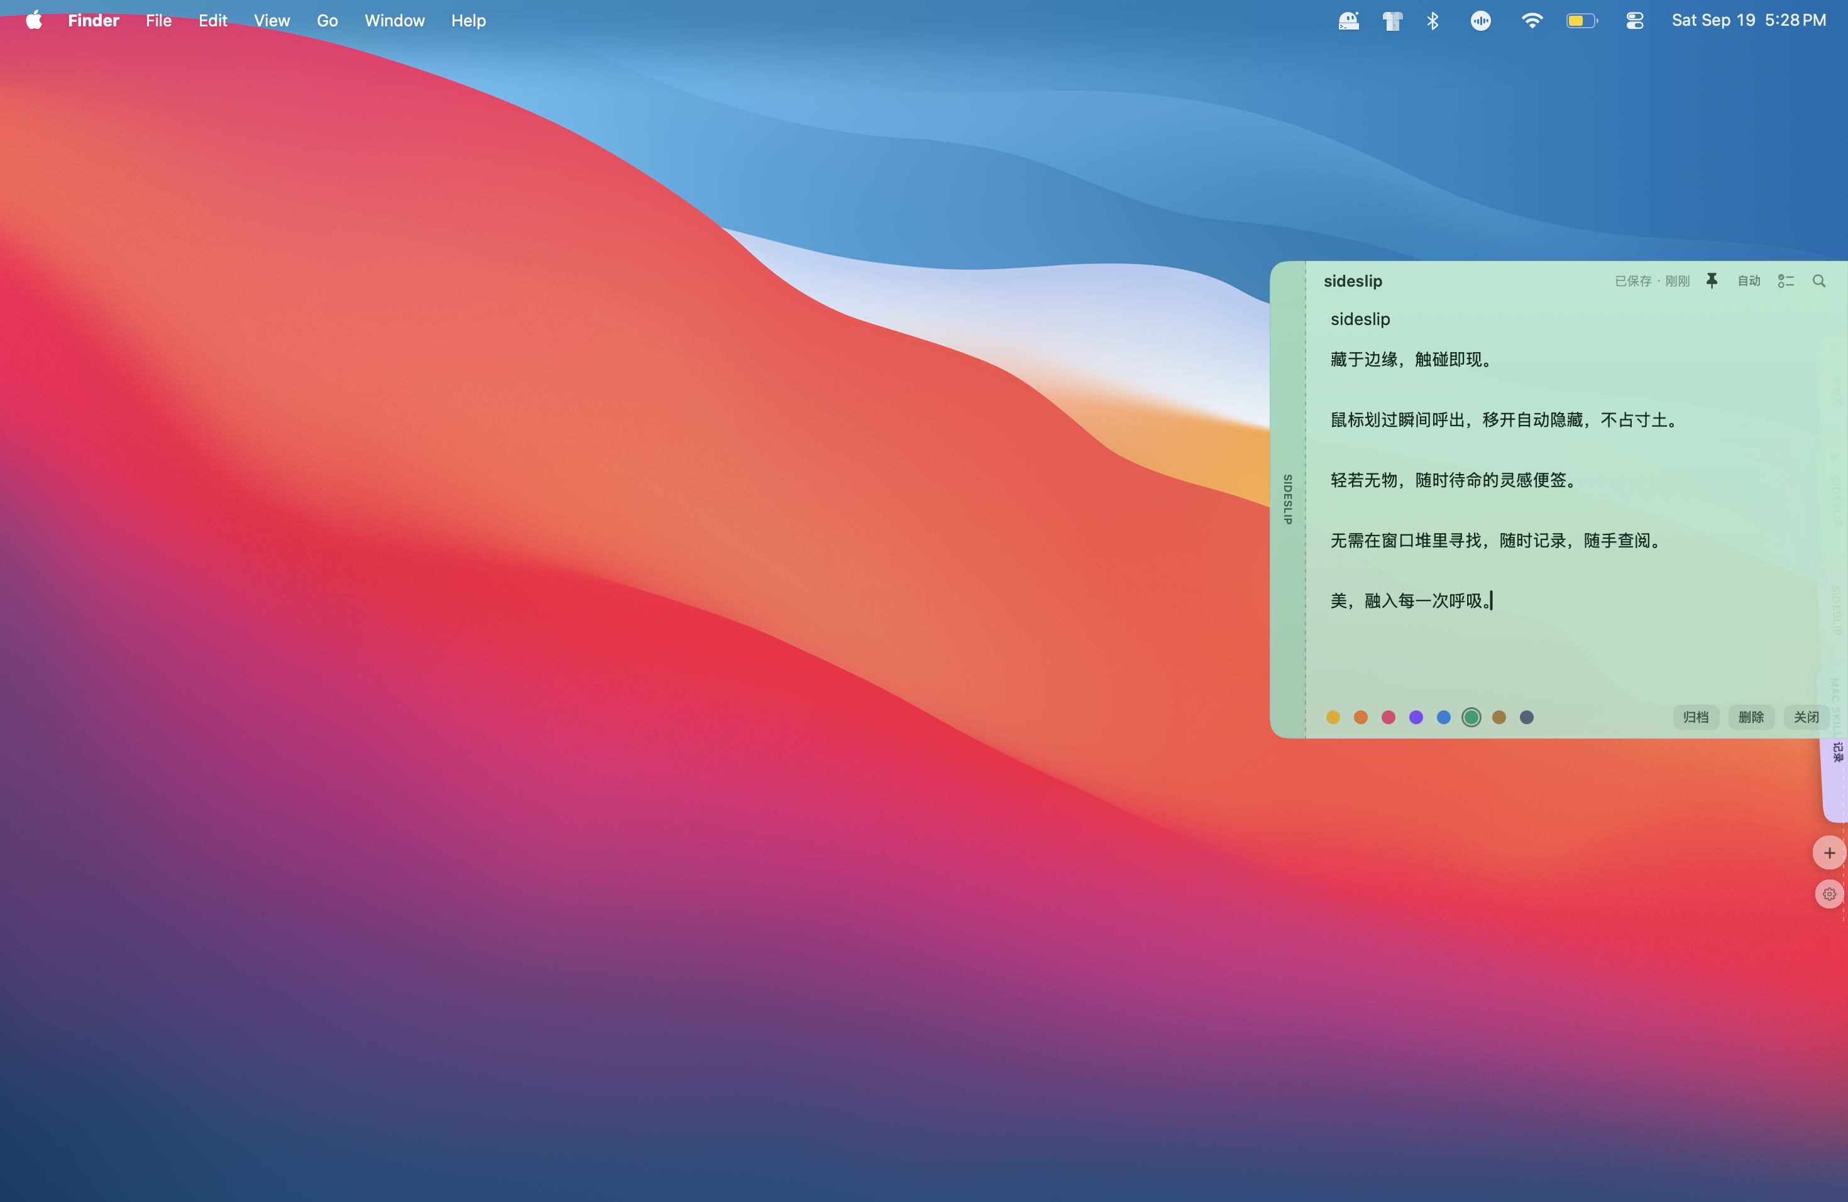Click the shirt icon in the menu bar
Image resolution: width=1848 pixels, height=1202 pixels.
[1392, 21]
